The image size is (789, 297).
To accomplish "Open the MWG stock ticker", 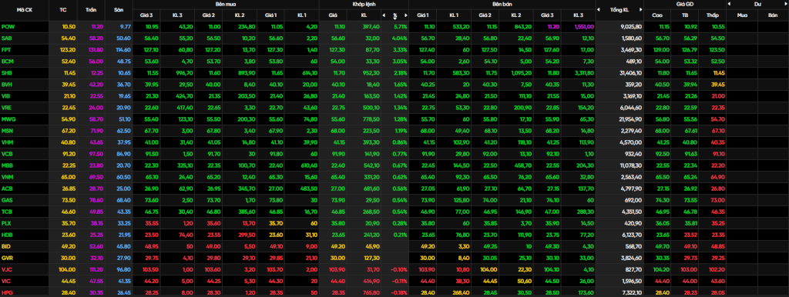I will [8, 119].
